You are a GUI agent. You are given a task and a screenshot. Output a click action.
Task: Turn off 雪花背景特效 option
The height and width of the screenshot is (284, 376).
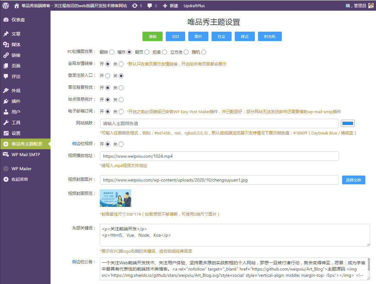[x=121, y=88]
